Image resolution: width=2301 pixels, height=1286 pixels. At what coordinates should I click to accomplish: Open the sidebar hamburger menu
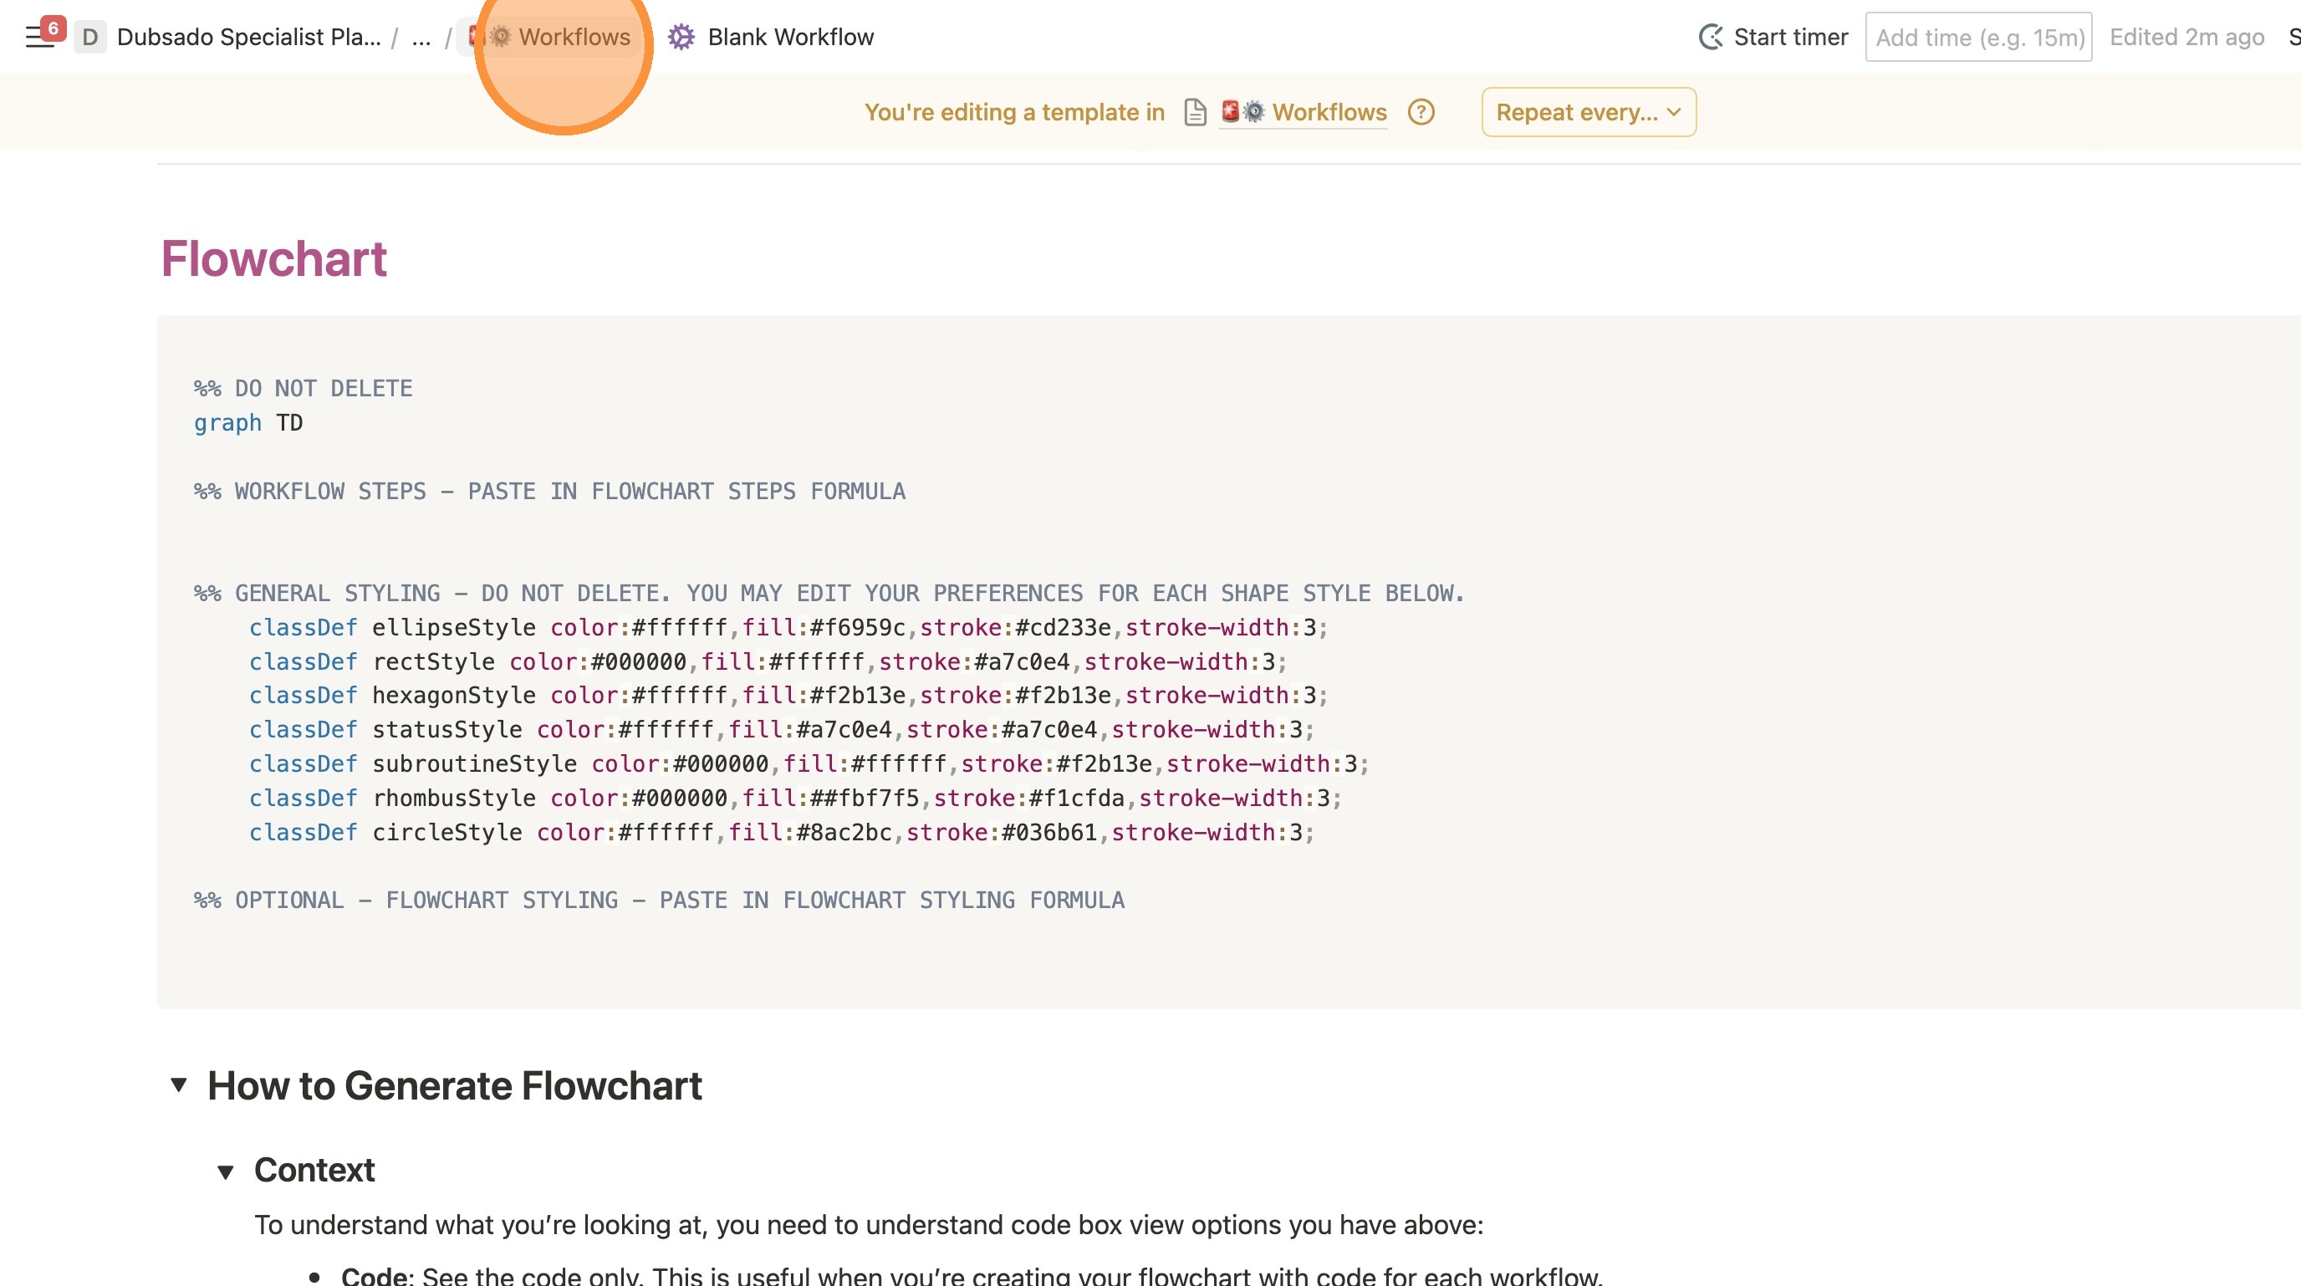(40, 37)
